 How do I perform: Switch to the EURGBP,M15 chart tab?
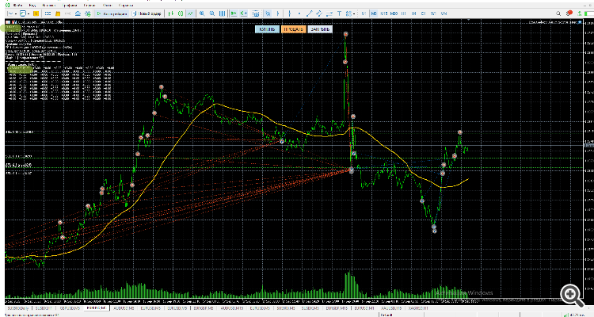click(337, 308)
